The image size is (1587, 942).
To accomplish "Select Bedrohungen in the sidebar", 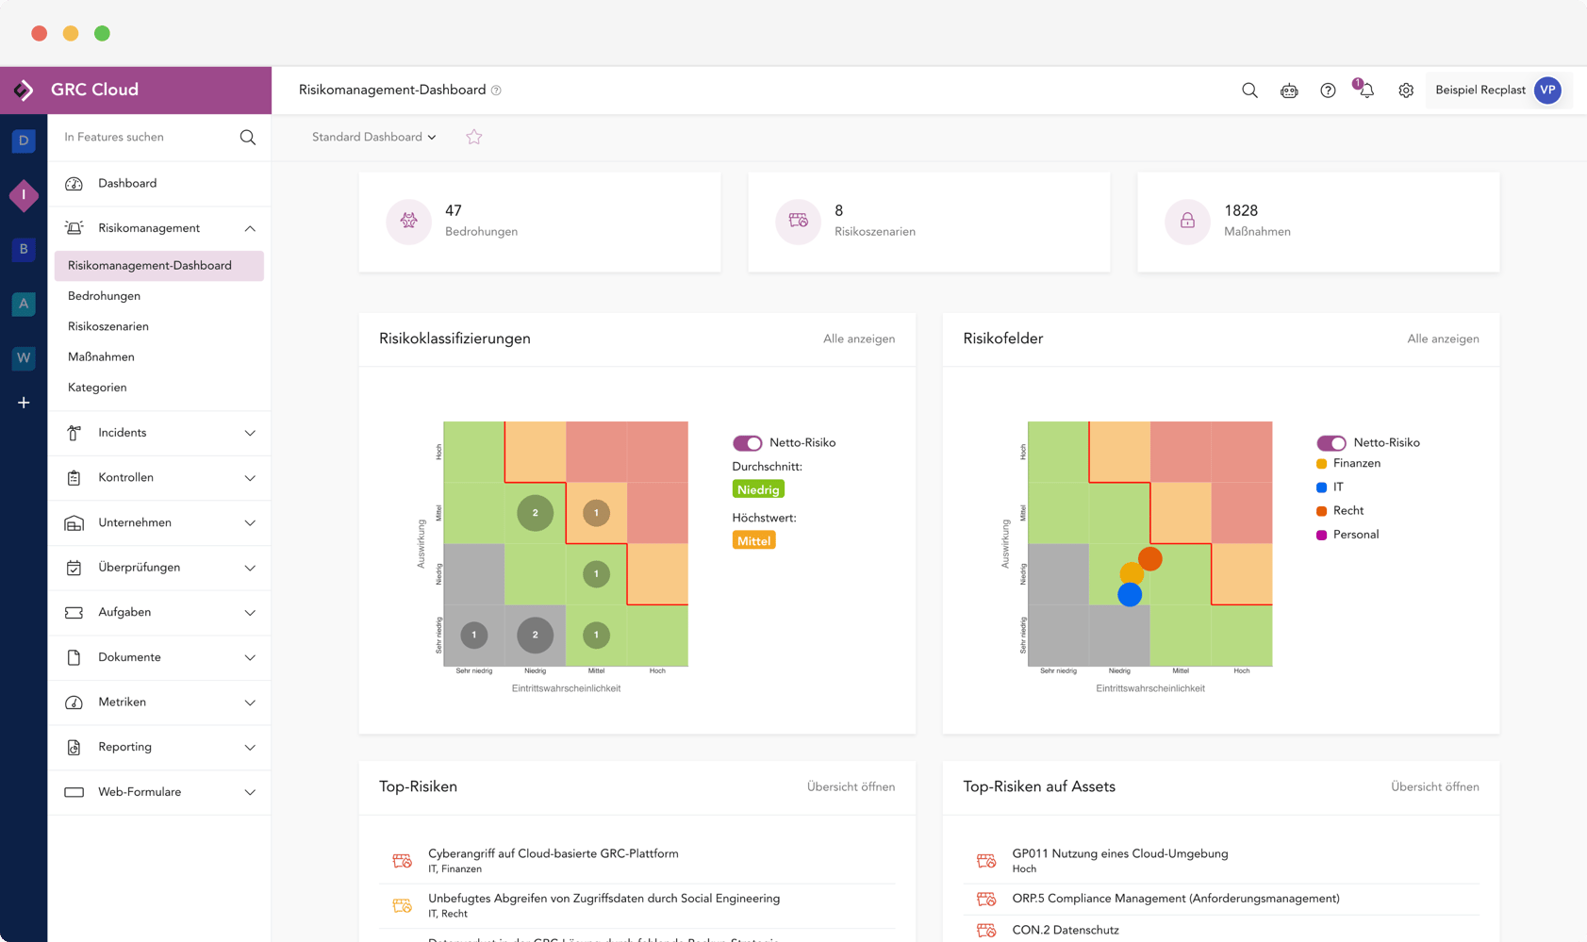I will 104,296.
